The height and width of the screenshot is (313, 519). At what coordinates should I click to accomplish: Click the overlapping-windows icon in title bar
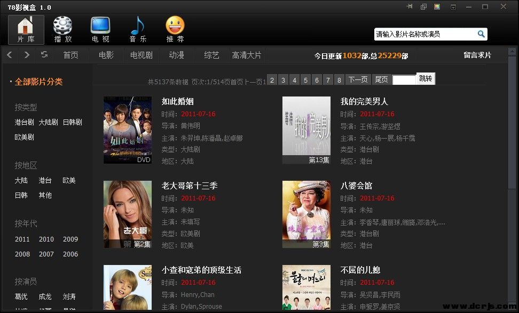[x=423, y=6]
